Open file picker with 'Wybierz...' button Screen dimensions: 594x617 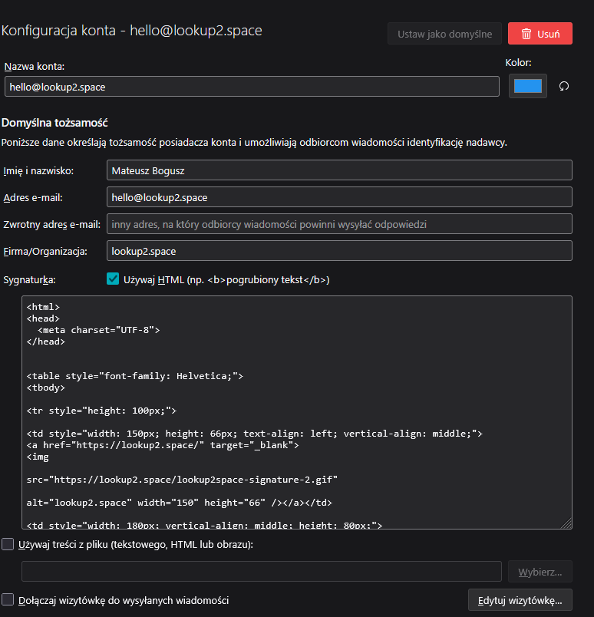click(540, 571)
